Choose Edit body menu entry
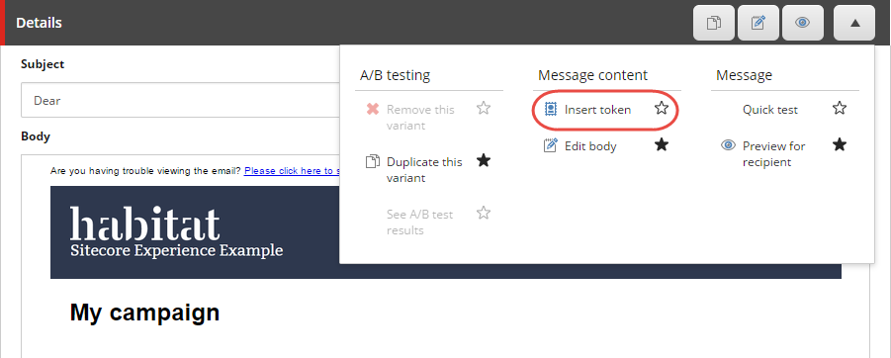The height and width of the screenshot is (358, 891). pos(590,146)
